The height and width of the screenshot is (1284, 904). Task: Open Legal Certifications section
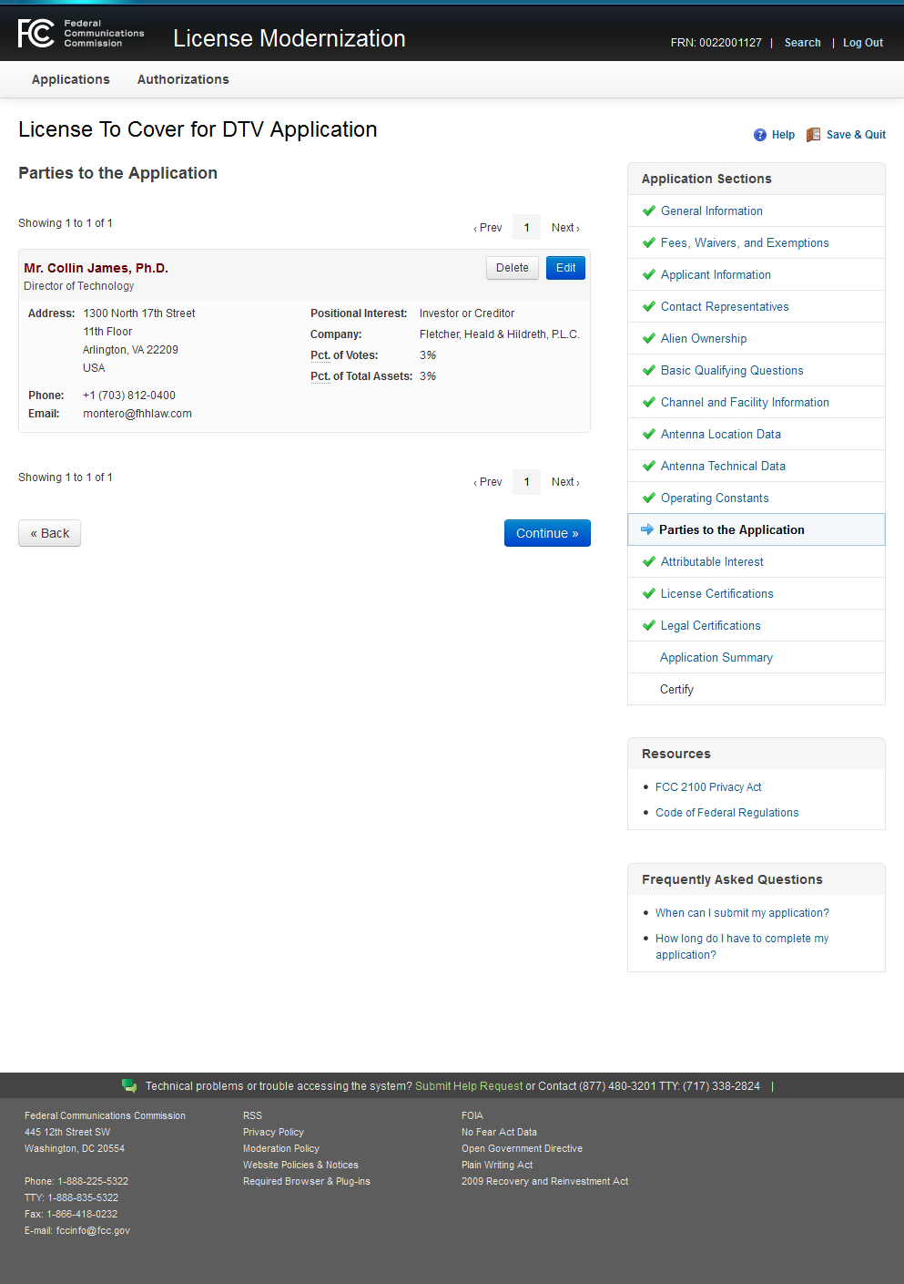[711, 625]
